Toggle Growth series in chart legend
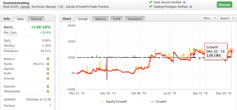 [158, 101]
